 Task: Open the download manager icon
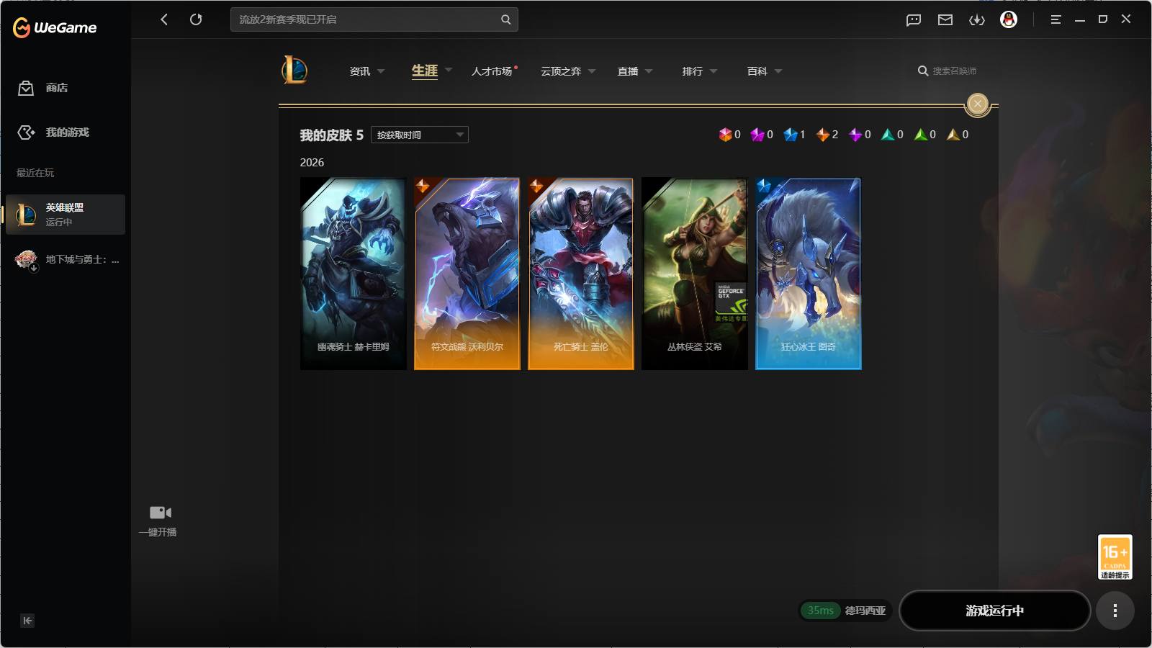pos(977,20)
